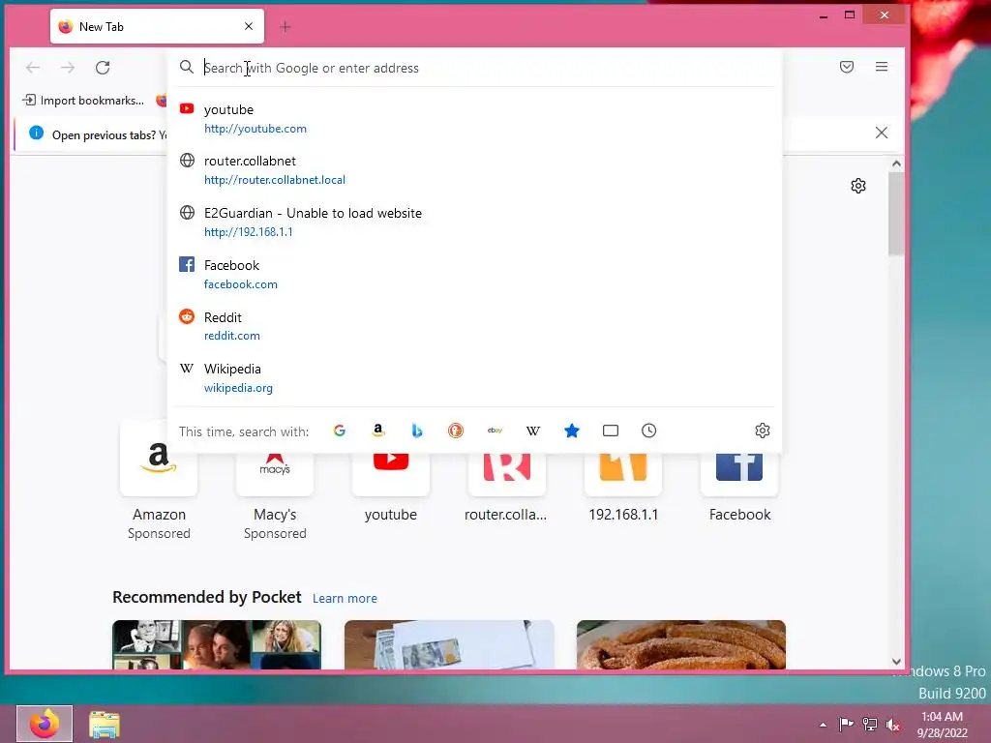Choose the youtube suggestion row
Viewport: 991px width, 743px height.
click(x=474, y=119)
